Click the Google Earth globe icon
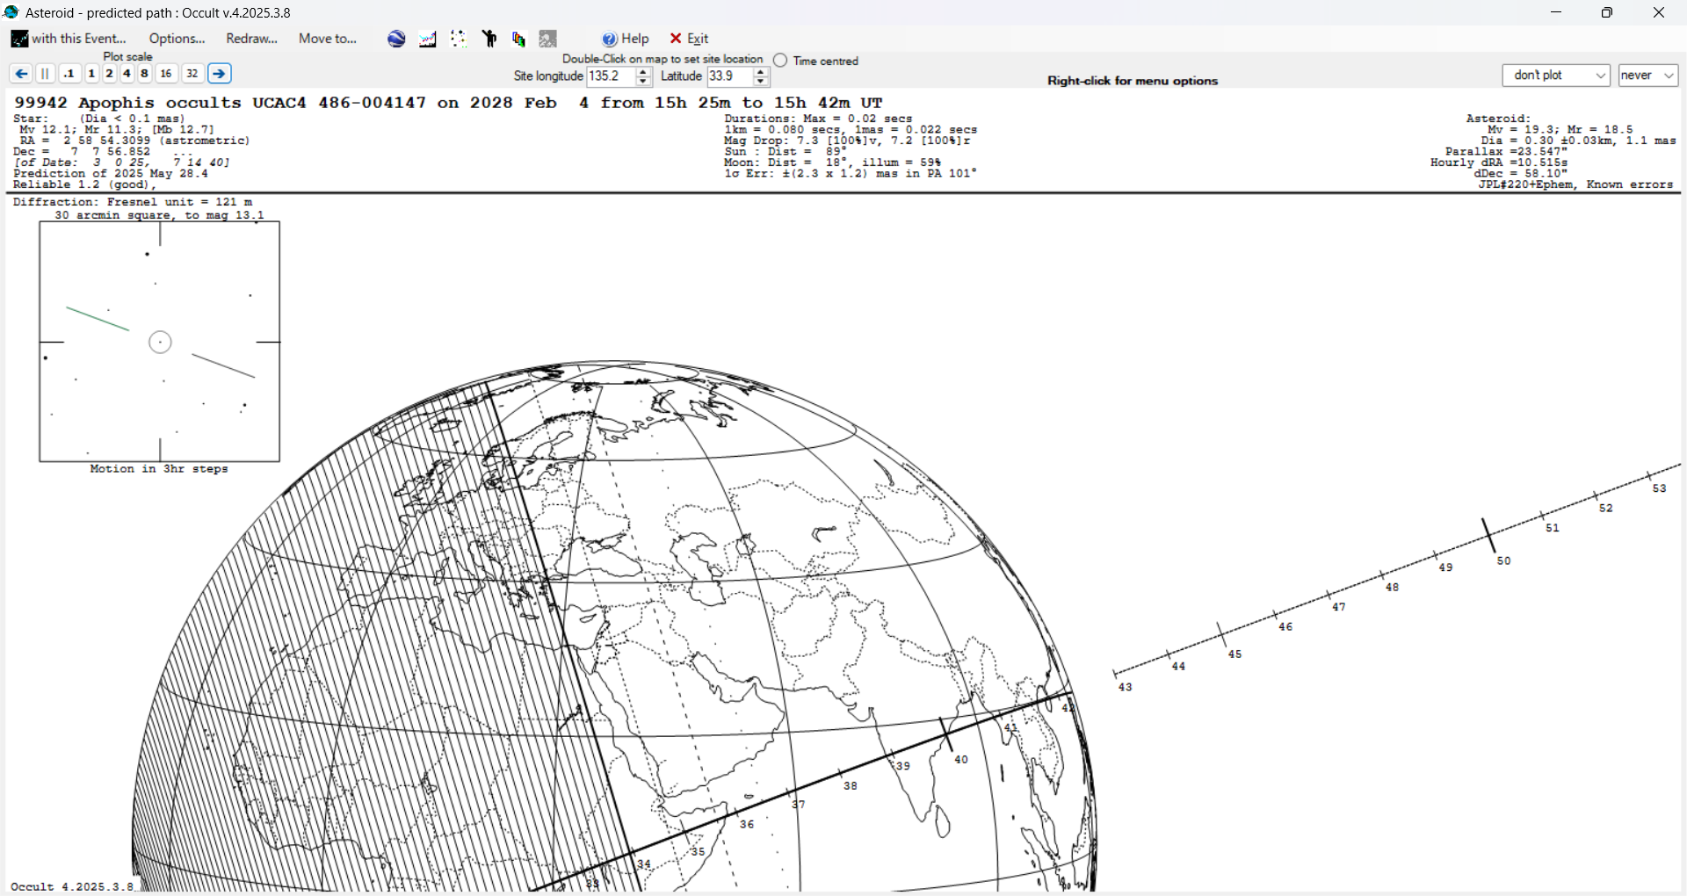This screenshot has height=896, width=1687. tap(396, 39)
